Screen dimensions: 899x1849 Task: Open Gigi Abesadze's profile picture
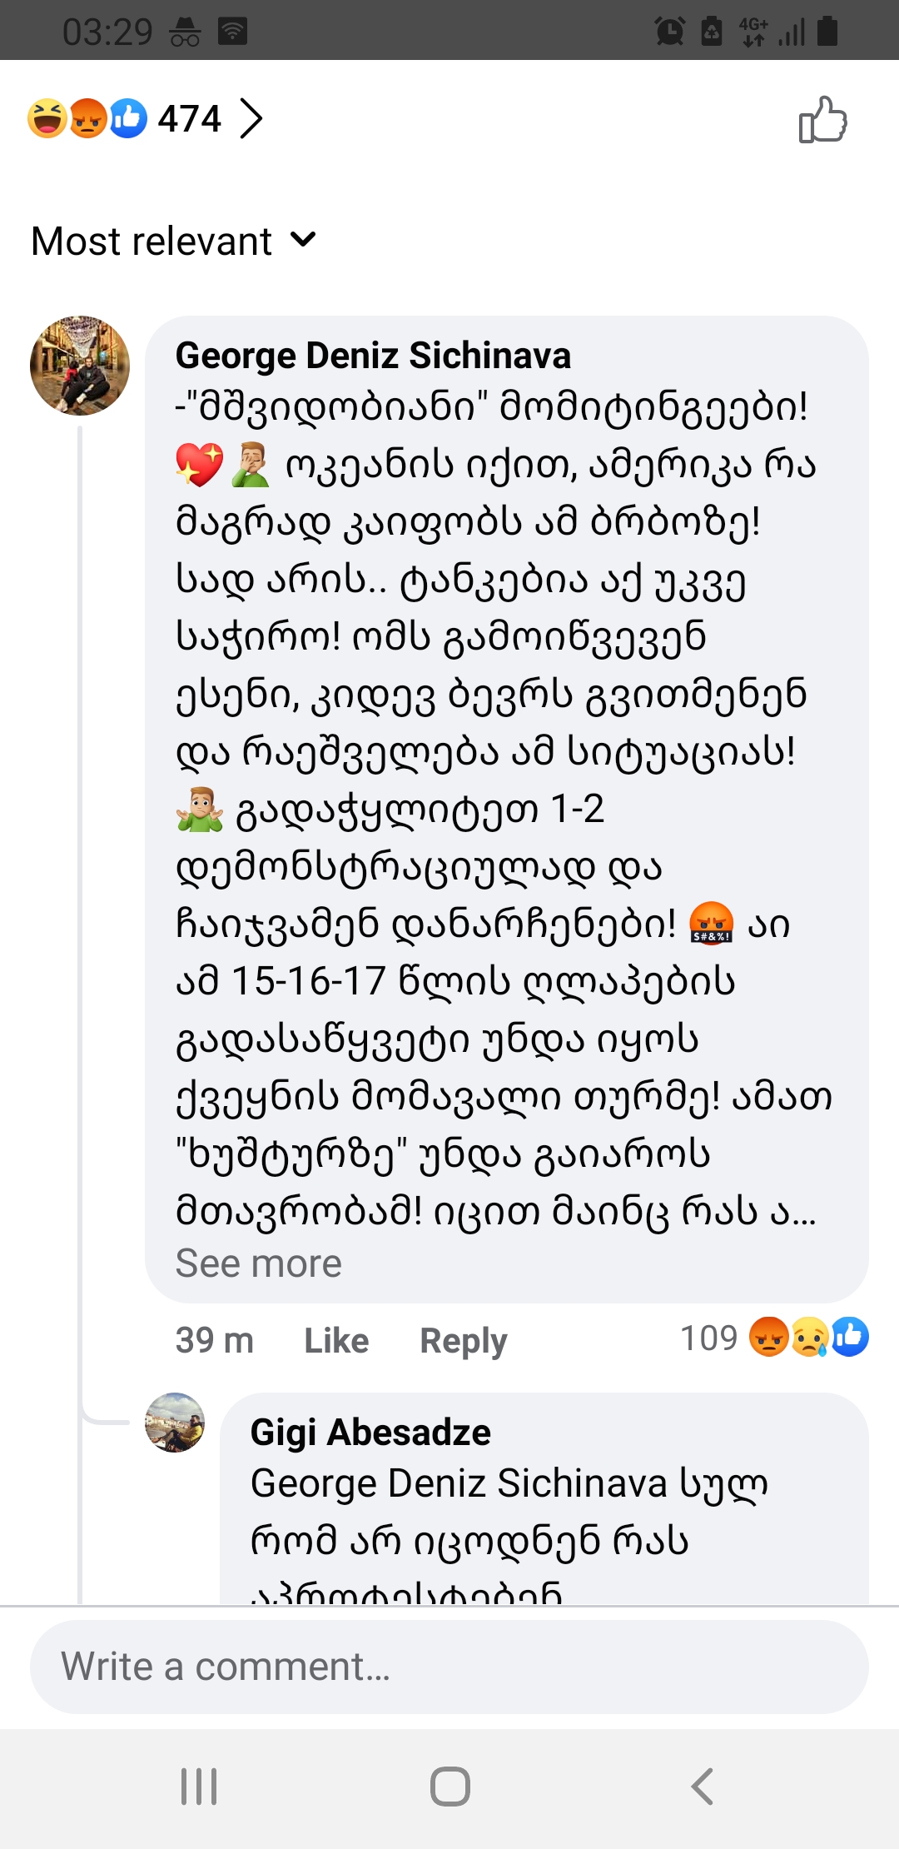[175, 1423]
